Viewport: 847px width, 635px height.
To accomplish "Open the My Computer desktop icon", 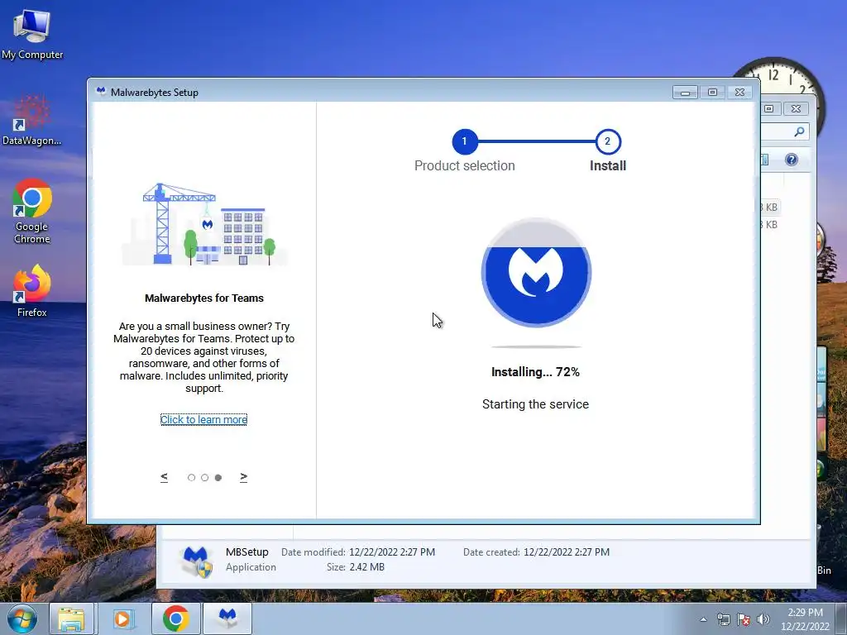I will (32, 35).
